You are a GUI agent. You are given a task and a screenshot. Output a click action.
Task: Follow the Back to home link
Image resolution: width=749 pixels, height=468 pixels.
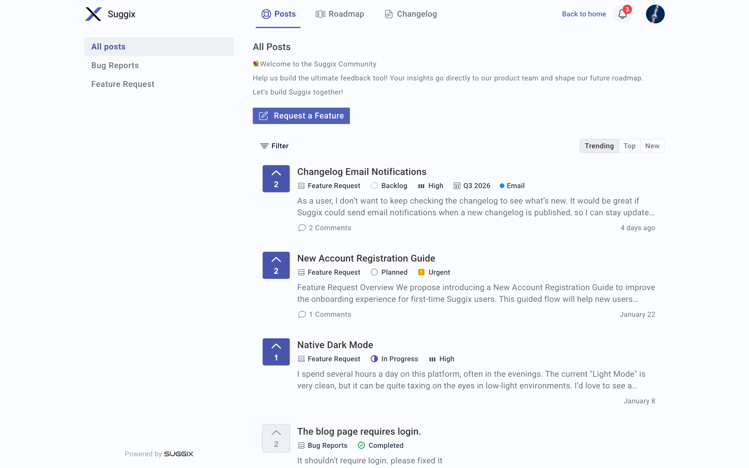[584, 14]
